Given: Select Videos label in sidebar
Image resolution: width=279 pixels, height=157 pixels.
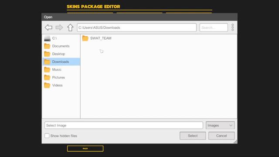Looking at the screenshot, I should pos(57,85).
